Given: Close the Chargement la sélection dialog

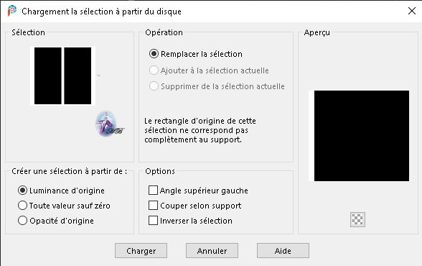Looking at the screenshot, I should click(x=412, y=11).
